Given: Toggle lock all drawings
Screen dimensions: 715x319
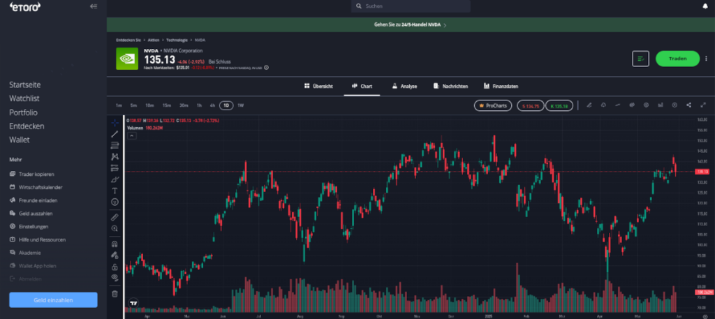Looking at the screenshot, I should click(115, 267).
